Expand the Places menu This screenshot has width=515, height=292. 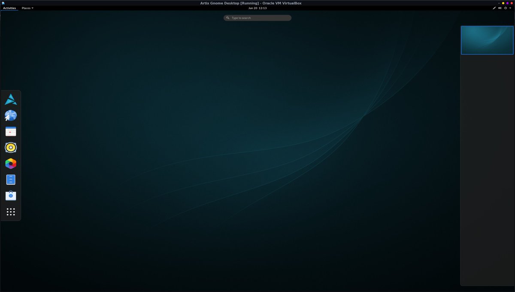tap(27, 8)
